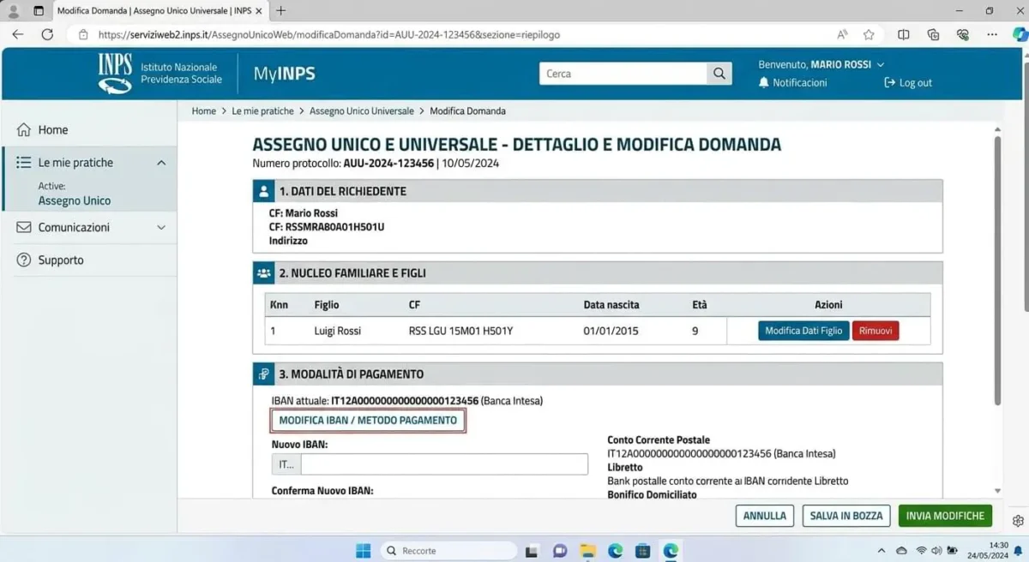Select the Home icon in the sidebar

[23, 129]
